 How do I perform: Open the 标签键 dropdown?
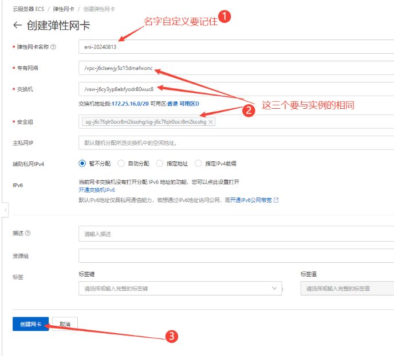click(180, 288)
